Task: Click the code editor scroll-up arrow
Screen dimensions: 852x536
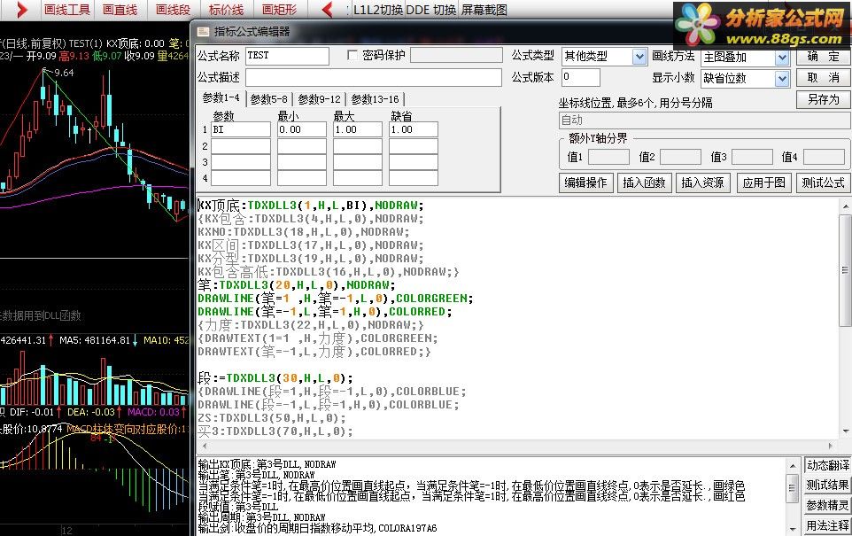Action: [x=846, y=206]
